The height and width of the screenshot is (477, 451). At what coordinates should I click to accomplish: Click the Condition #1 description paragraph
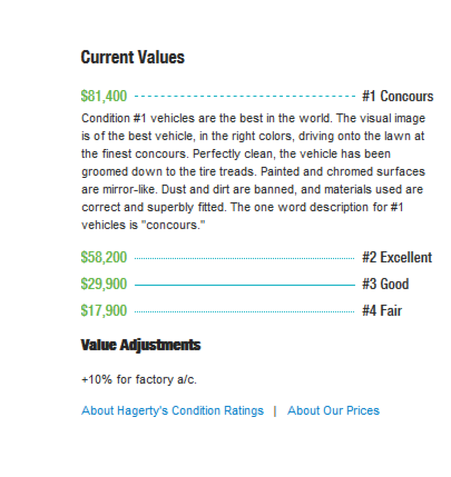point(253,172)
